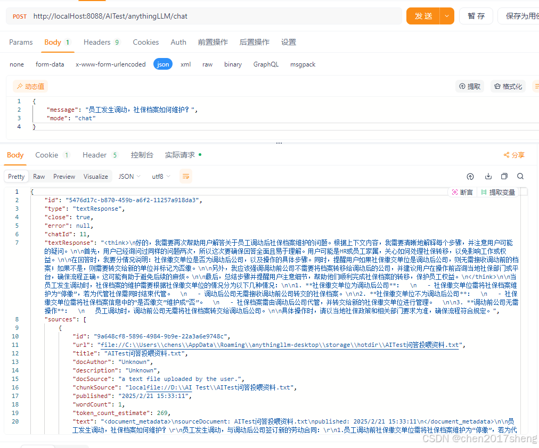Click the 格式化 format button
539x448 pixels.
pos(508,86)
